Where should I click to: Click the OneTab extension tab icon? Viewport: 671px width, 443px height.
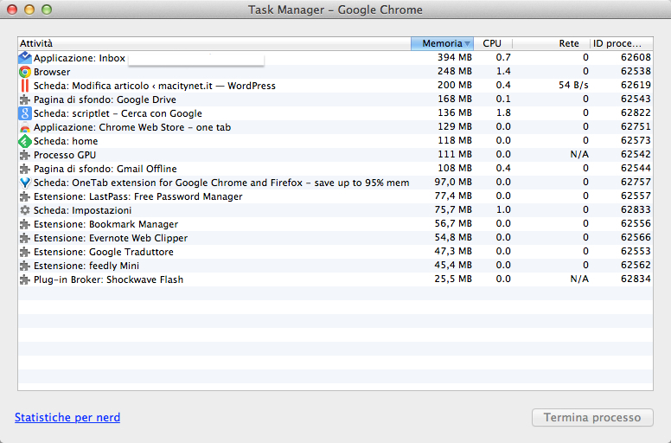(x=25, y=183)
